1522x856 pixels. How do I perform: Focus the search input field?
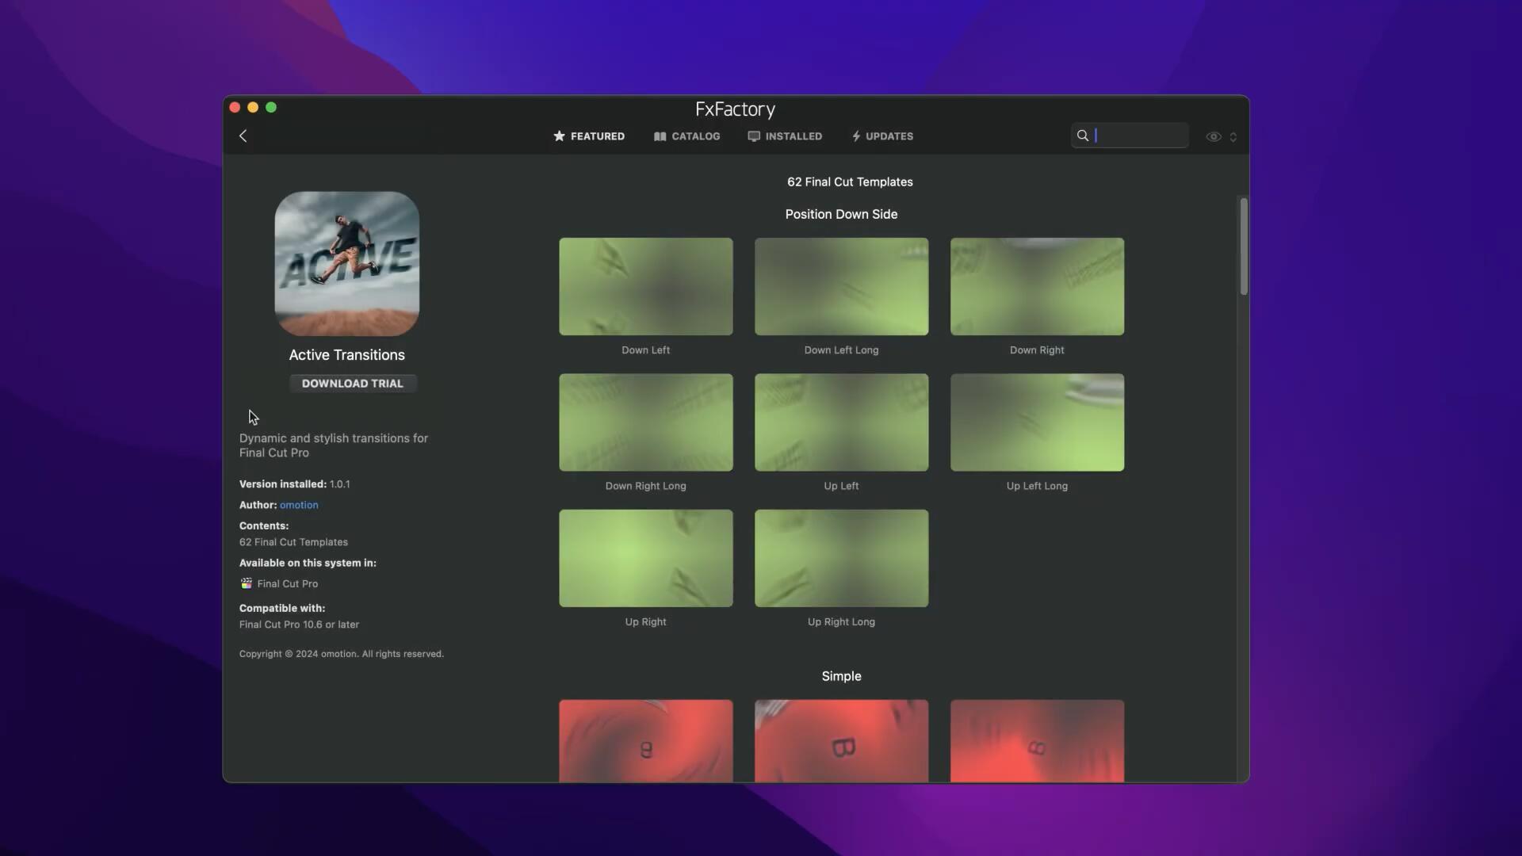point(1140,136)
